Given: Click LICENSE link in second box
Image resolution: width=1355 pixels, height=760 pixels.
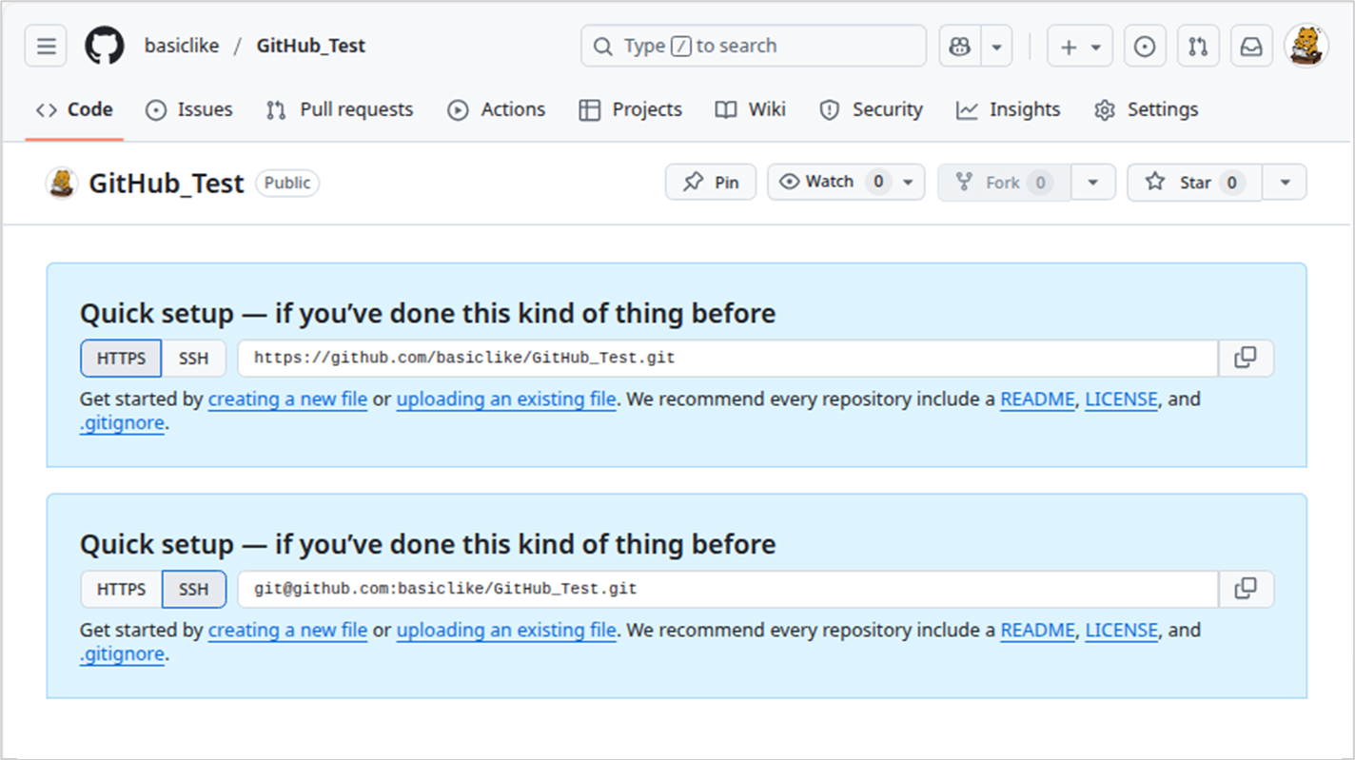Looking at the screenshot, I should tap(1122, 631).
